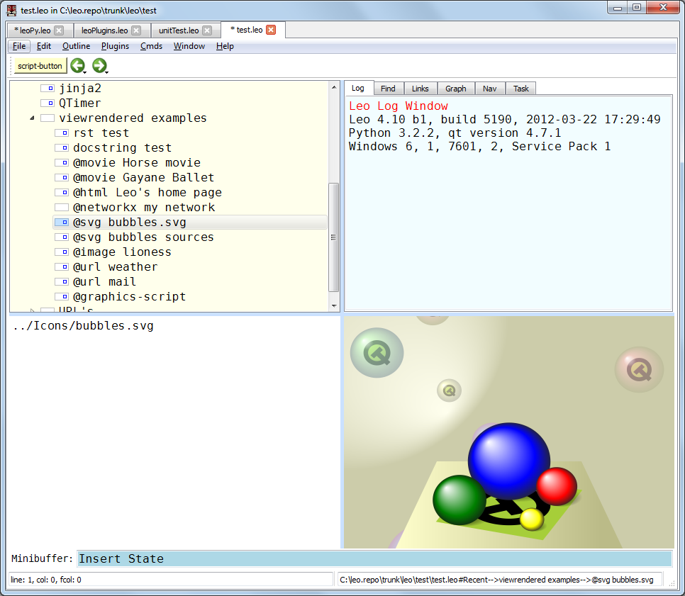Click the node icon beside QTimer
Viewport: 685px width, 596px height.
pyautogui.click(x=48, y=103)
